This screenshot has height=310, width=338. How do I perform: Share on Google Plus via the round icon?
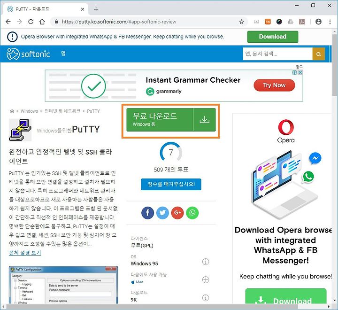177,213
